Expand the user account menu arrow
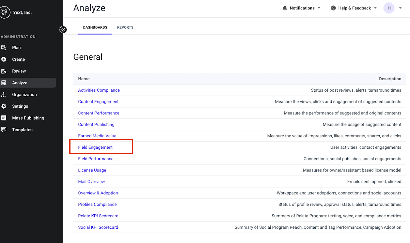 click(x=401, y=8)
